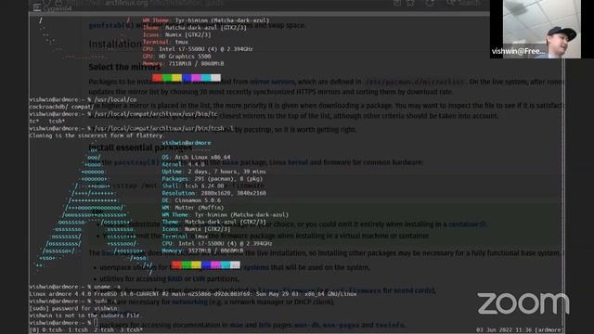Image resolution: width=594 pixels, height=334 pixels.
Task: Click the magenta swatch in the lower neofetch palette
Action: coord(216,264)
